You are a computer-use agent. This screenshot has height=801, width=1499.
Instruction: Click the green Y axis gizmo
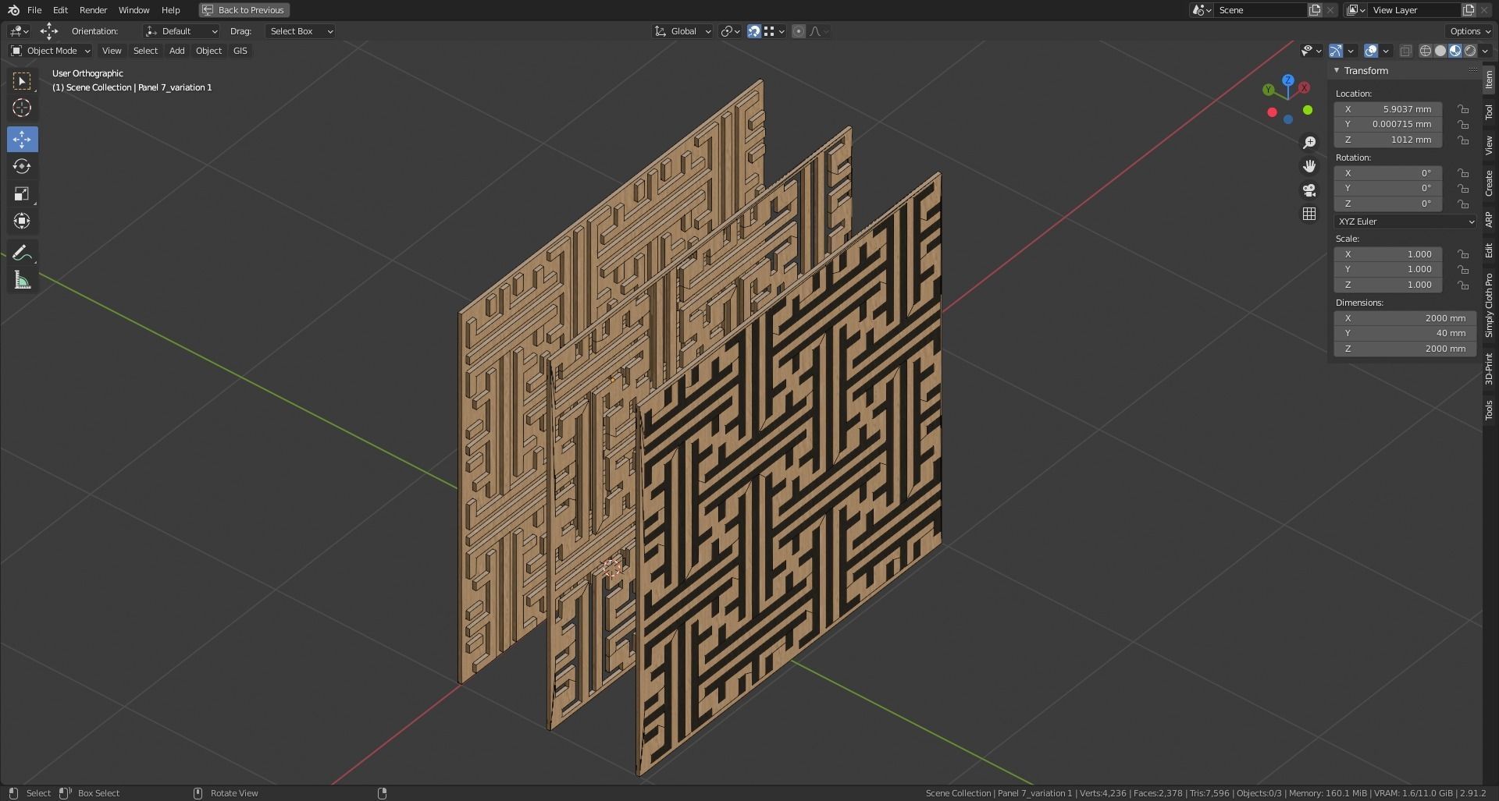pos(1269,90)
